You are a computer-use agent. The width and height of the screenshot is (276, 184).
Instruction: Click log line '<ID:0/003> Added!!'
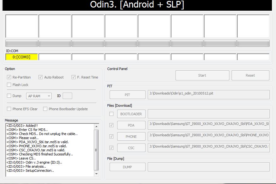[x=22, y=126]
